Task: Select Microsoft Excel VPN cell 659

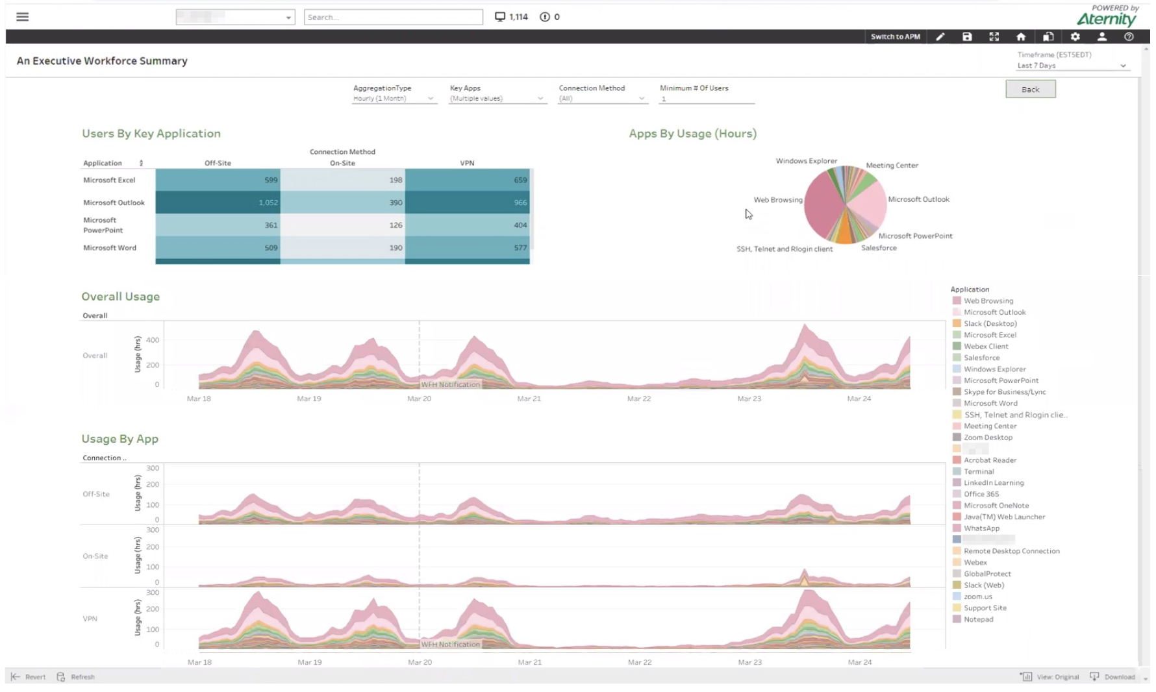Action: click(x=468, y=180)
